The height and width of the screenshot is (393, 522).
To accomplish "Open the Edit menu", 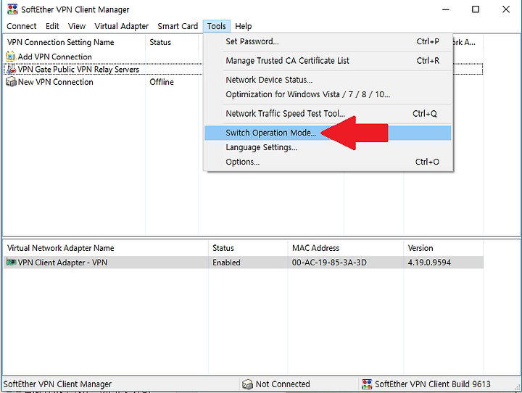I will point(52,26).
